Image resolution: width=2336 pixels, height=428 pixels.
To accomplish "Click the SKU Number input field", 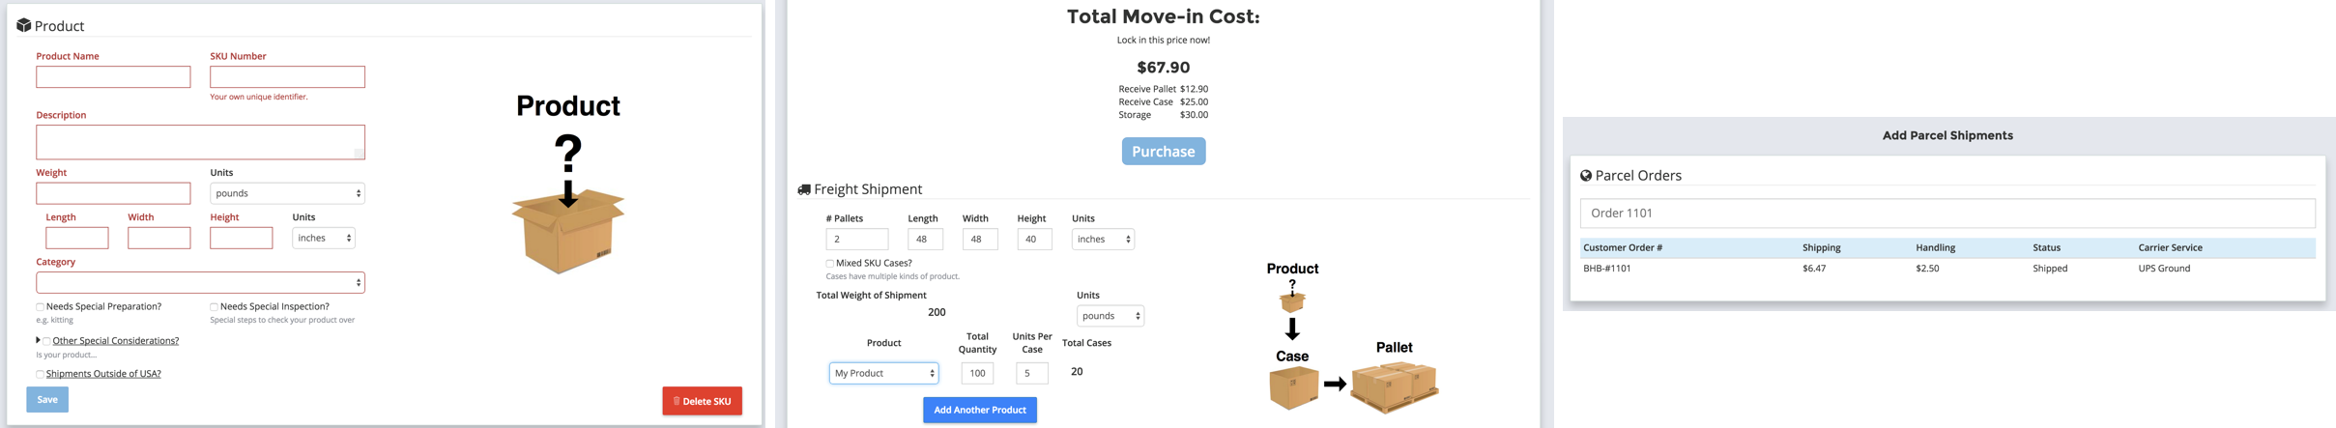I will [287, 77].
